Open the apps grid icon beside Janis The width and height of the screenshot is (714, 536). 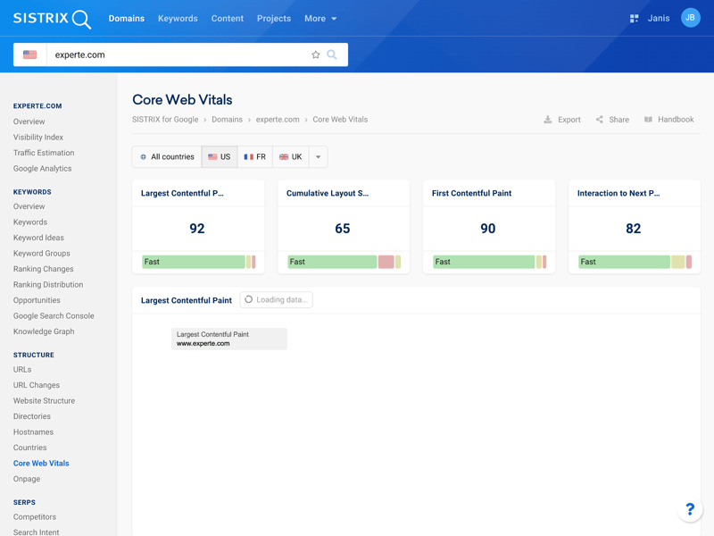coord(634,18)
